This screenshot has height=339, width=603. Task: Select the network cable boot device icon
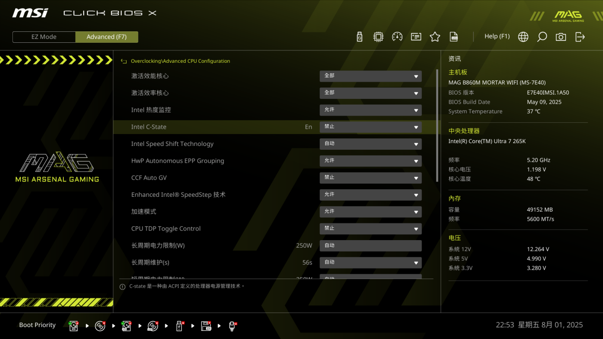pos(232,326)
